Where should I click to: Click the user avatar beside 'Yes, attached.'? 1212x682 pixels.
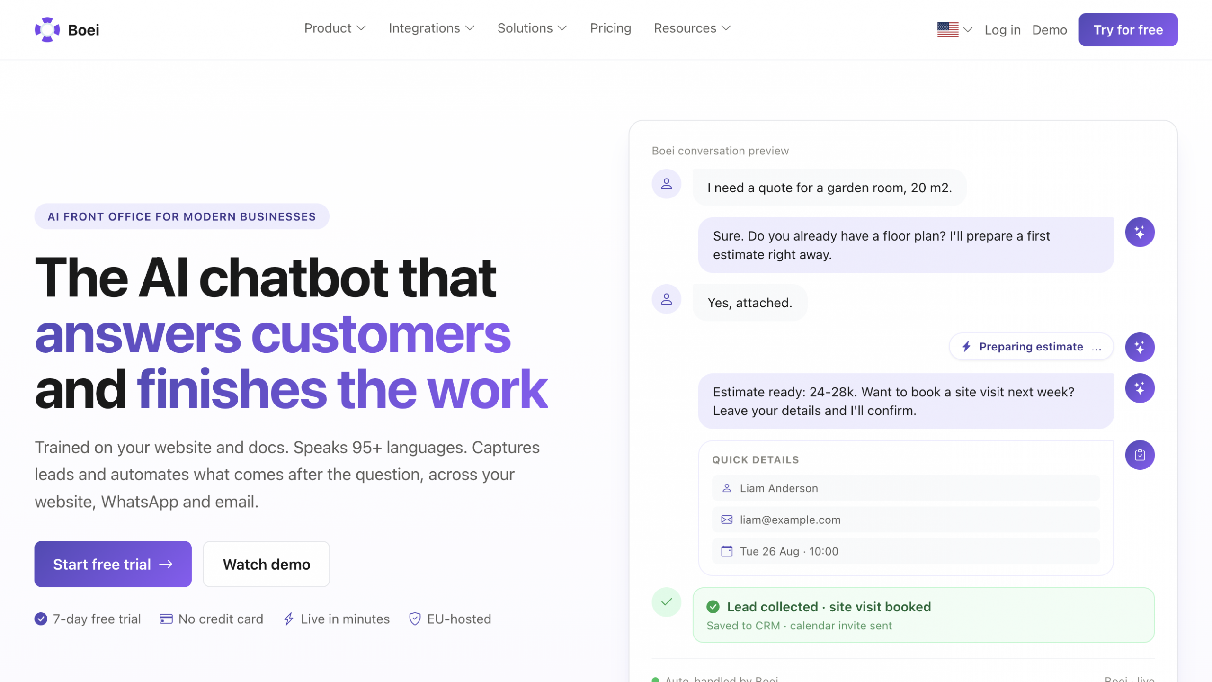pyautogui.click(x=666, y=299)
